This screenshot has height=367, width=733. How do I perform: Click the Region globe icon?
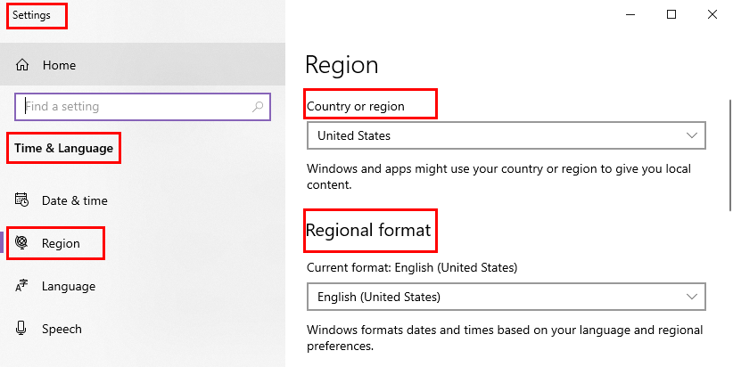(21, 242)
